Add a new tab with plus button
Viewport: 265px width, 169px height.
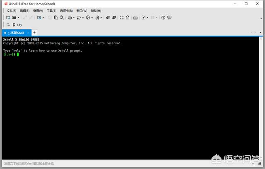pos(34,33)
